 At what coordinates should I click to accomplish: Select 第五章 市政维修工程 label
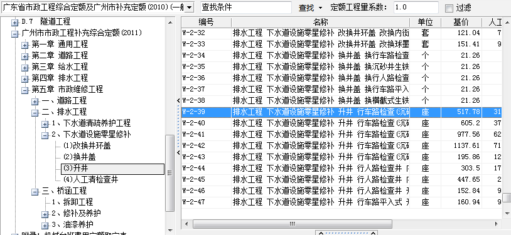(x=67, y=89)
